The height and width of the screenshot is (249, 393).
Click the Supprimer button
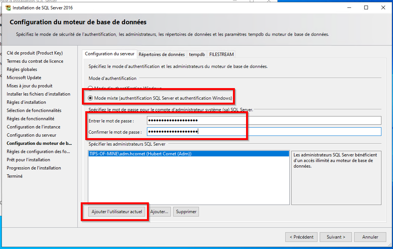tap(186, 212)
